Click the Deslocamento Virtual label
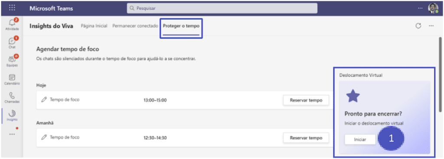Image resolution: width=444 pixels, height=159 pixels. tap(361, 75)
